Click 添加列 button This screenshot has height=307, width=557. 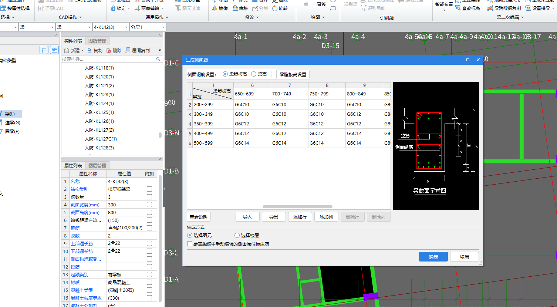click(x=326, y=217)
